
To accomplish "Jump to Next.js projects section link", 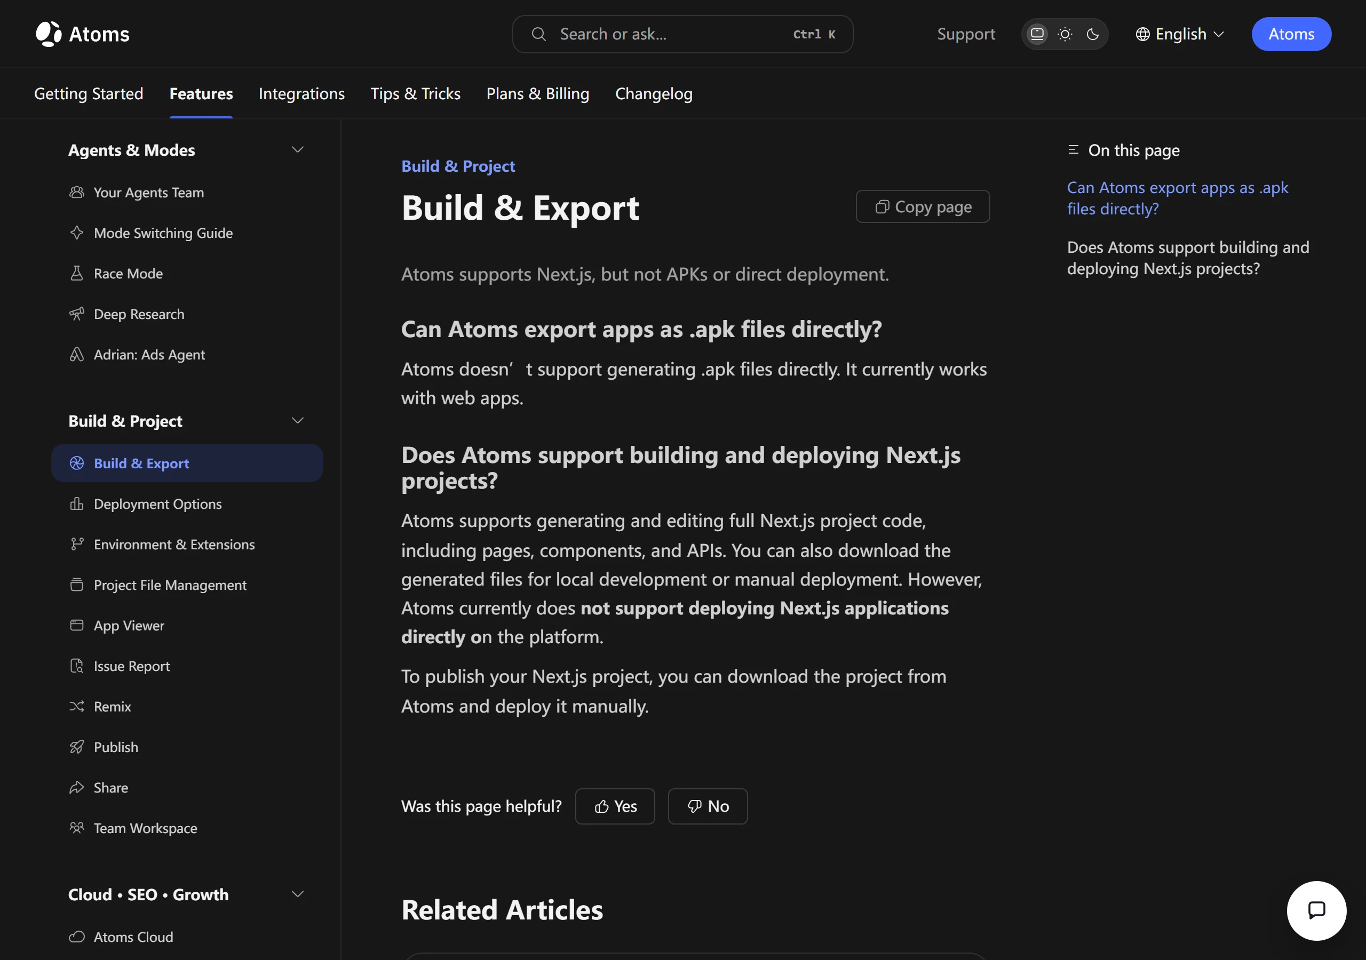I will [x=1188, y=258].
